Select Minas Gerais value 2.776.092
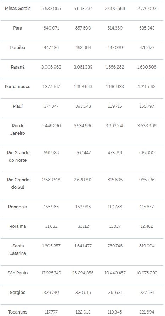This screenshot has height=316, width=165. [x=147, y=9]
